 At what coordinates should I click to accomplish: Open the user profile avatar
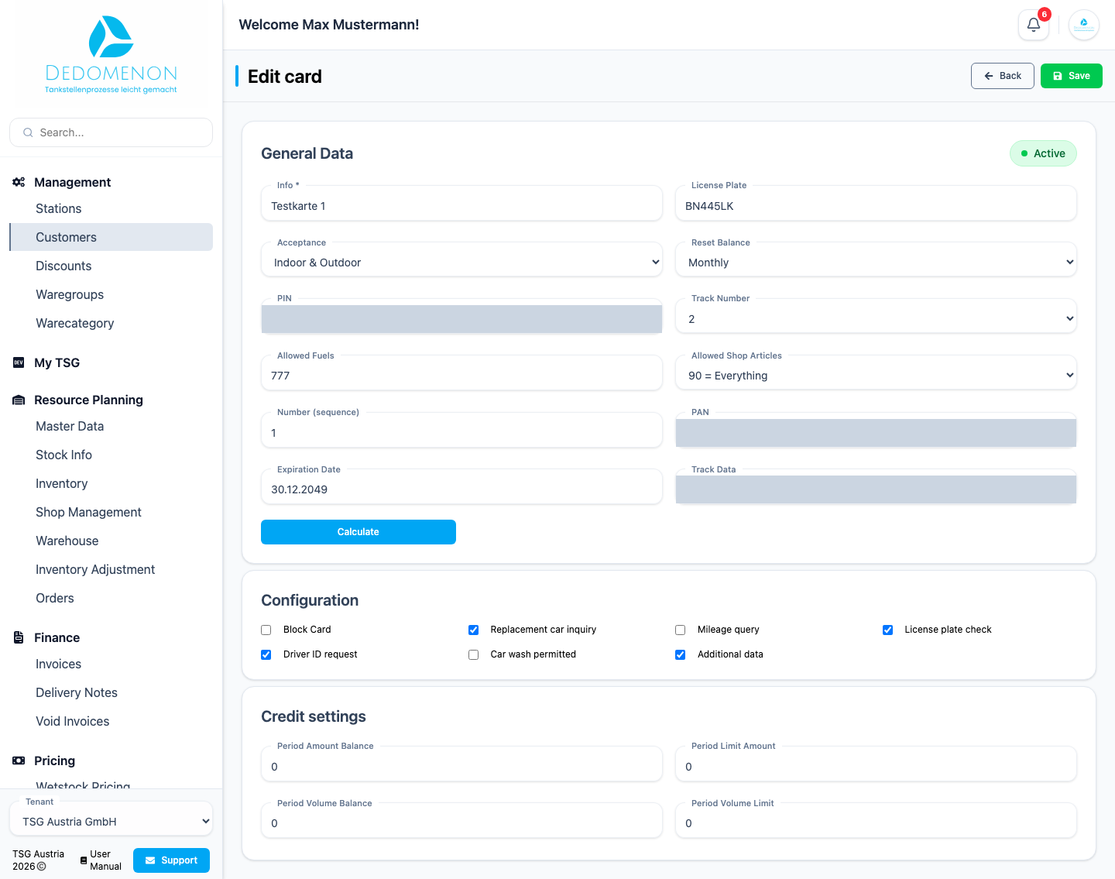pyautogui.click(x=1084, y=25)
